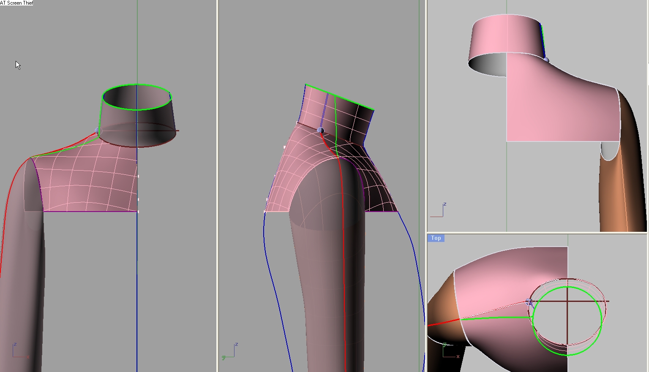Select the green top edge of the collar in the middle viewport

(x=339, y=97)
